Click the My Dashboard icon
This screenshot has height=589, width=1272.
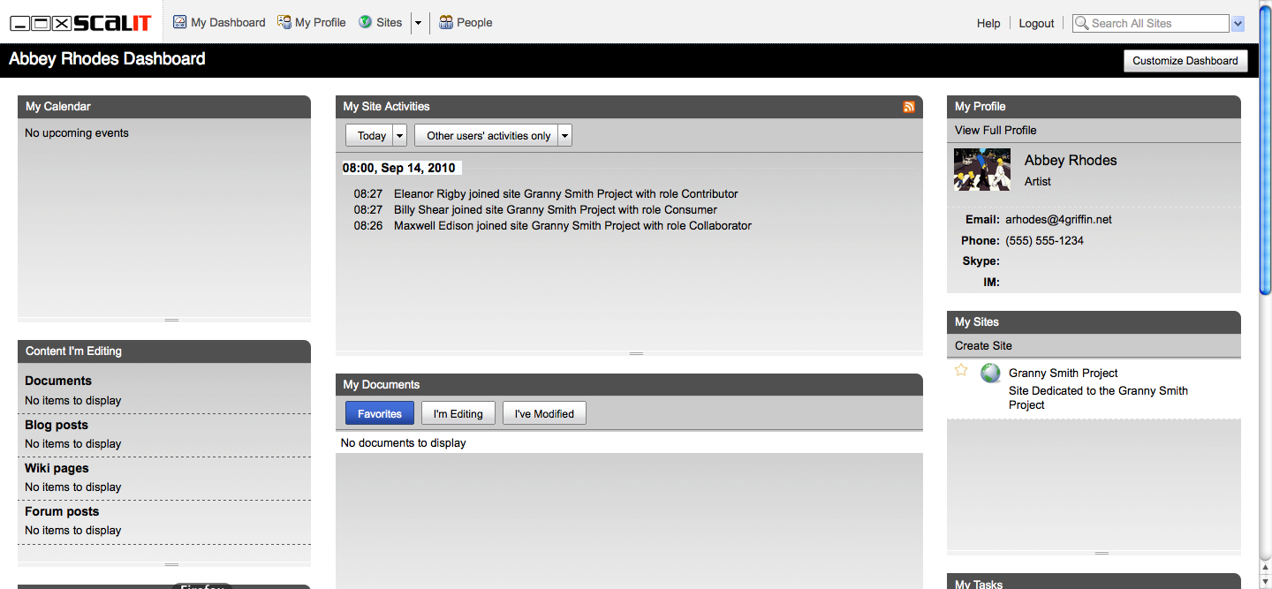pyautogui.click(x=179, y=22)
